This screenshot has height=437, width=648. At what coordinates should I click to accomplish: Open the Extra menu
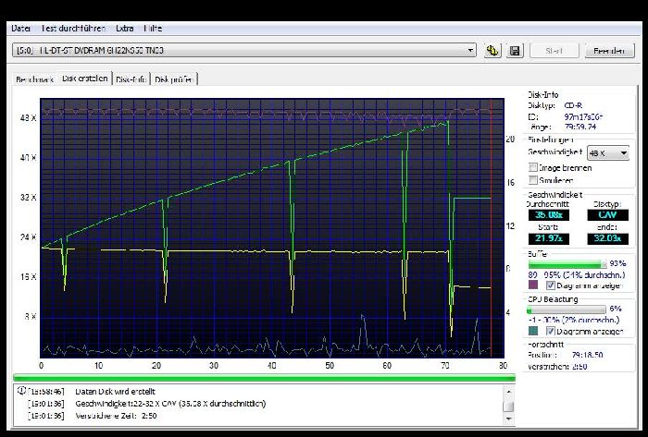(x=124, y=29)
